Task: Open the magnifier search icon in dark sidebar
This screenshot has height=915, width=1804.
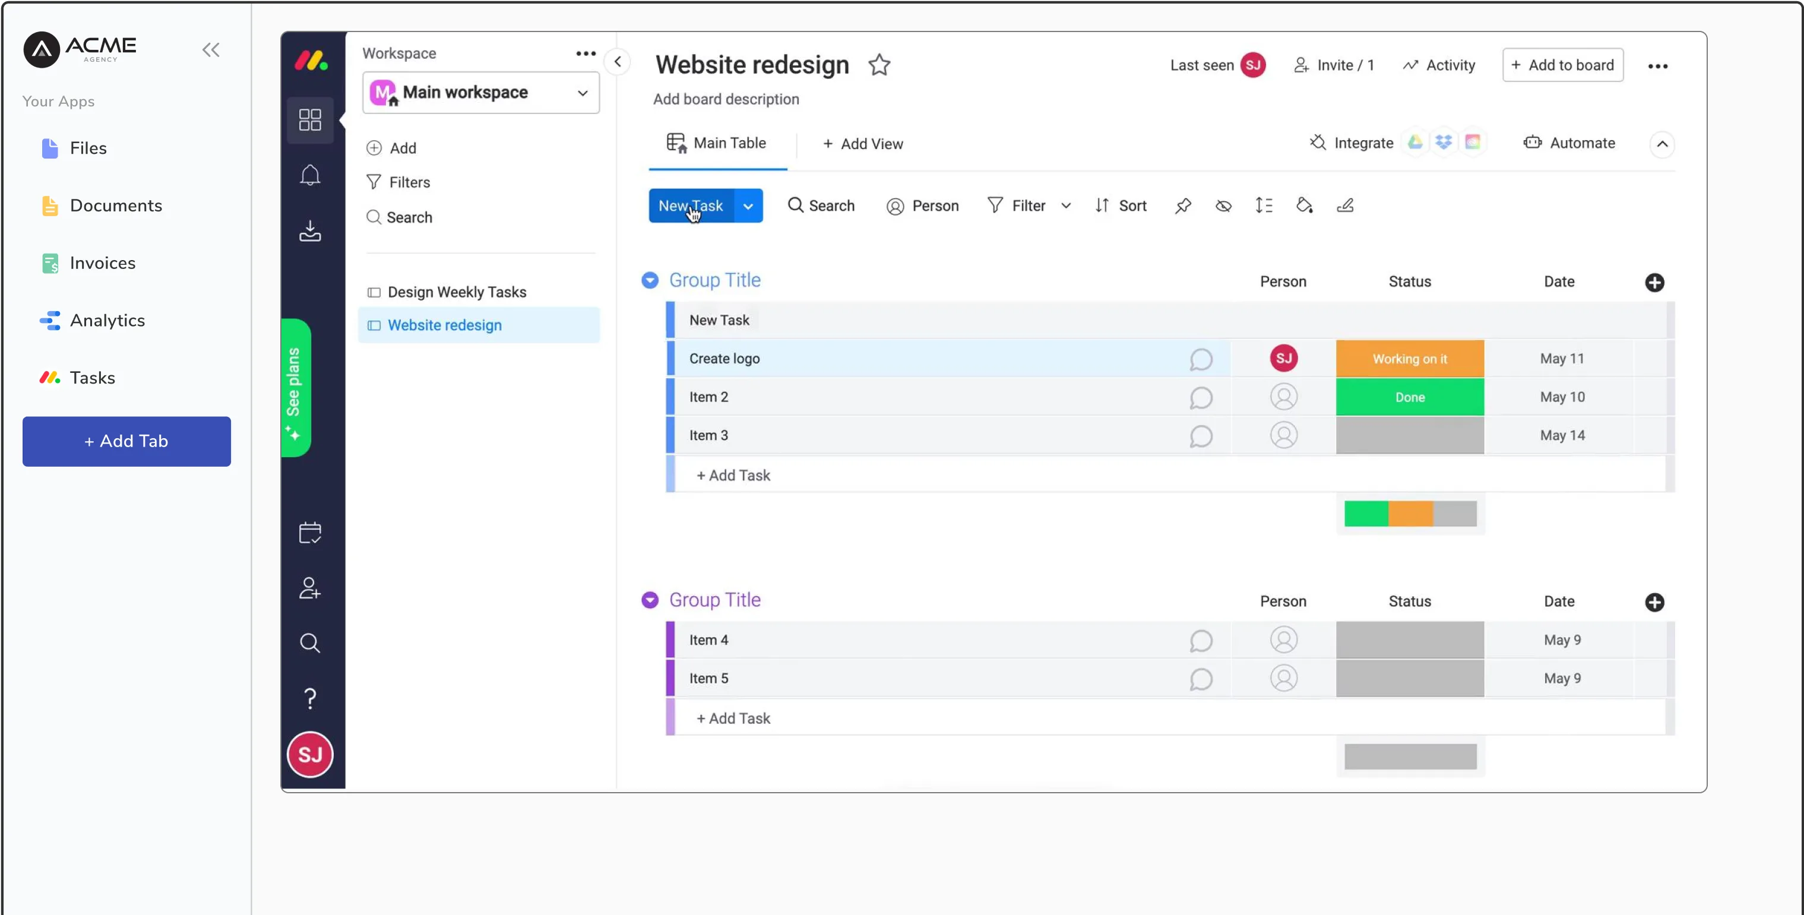Action: point(309,642)
